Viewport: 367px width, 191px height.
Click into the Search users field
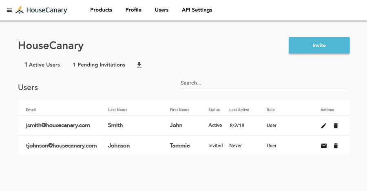pos(263,83)
